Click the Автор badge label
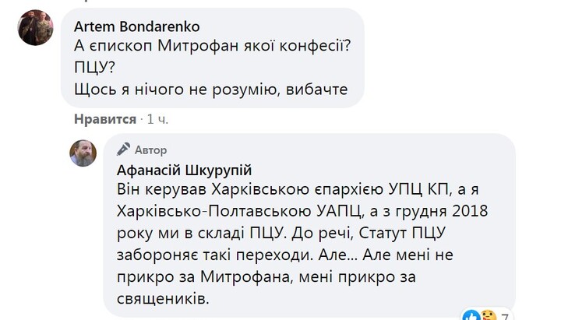The width and height of the screenshot is (561, 320). pos(150,149)
